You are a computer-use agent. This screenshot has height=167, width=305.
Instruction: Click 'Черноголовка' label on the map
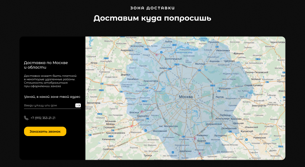point(278,42)
